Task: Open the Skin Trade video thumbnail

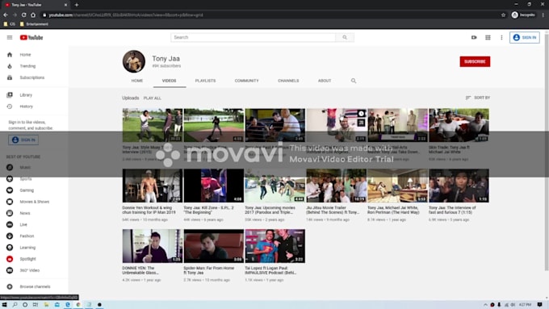Action: pos(459,125)
